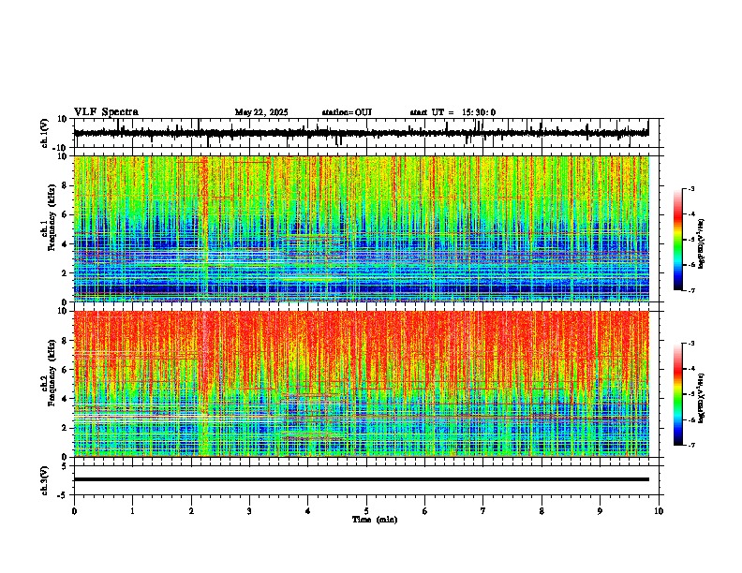Click the "-7" label on ch.1 colorbar

[691, 290]
